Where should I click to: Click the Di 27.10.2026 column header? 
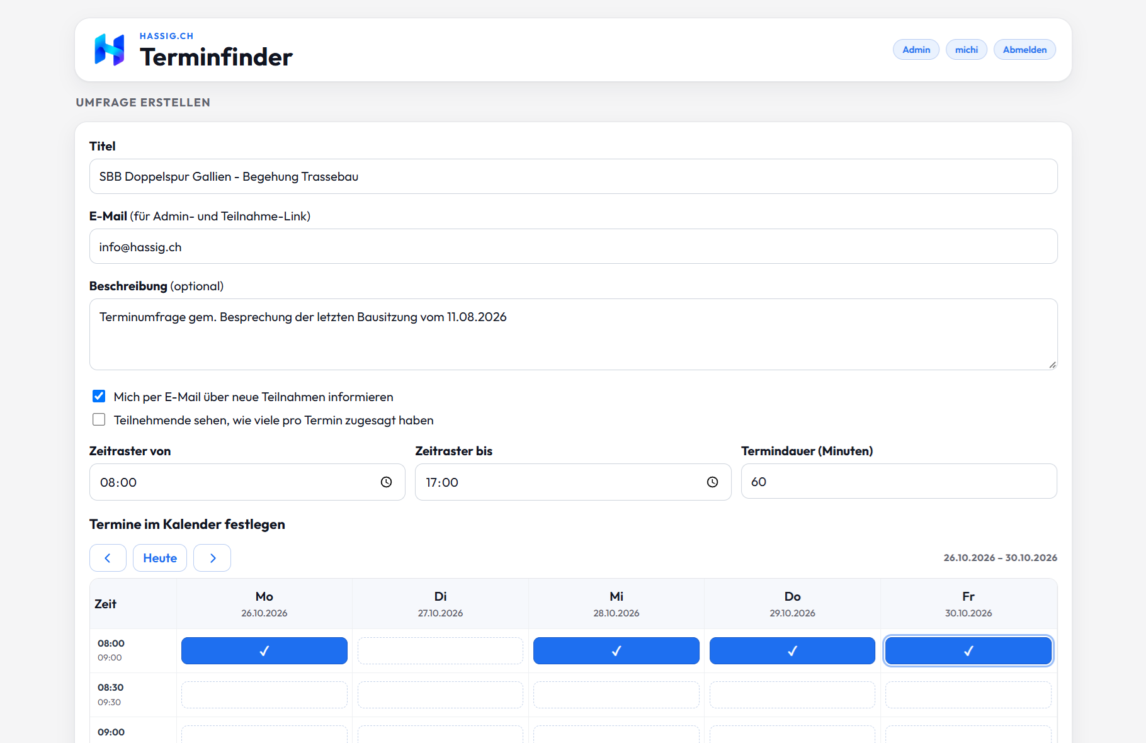tap(440, 604)
